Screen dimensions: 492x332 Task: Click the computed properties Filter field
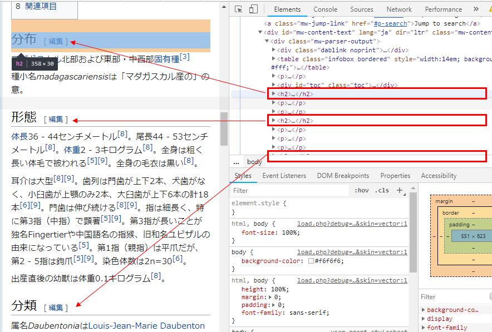454,296
